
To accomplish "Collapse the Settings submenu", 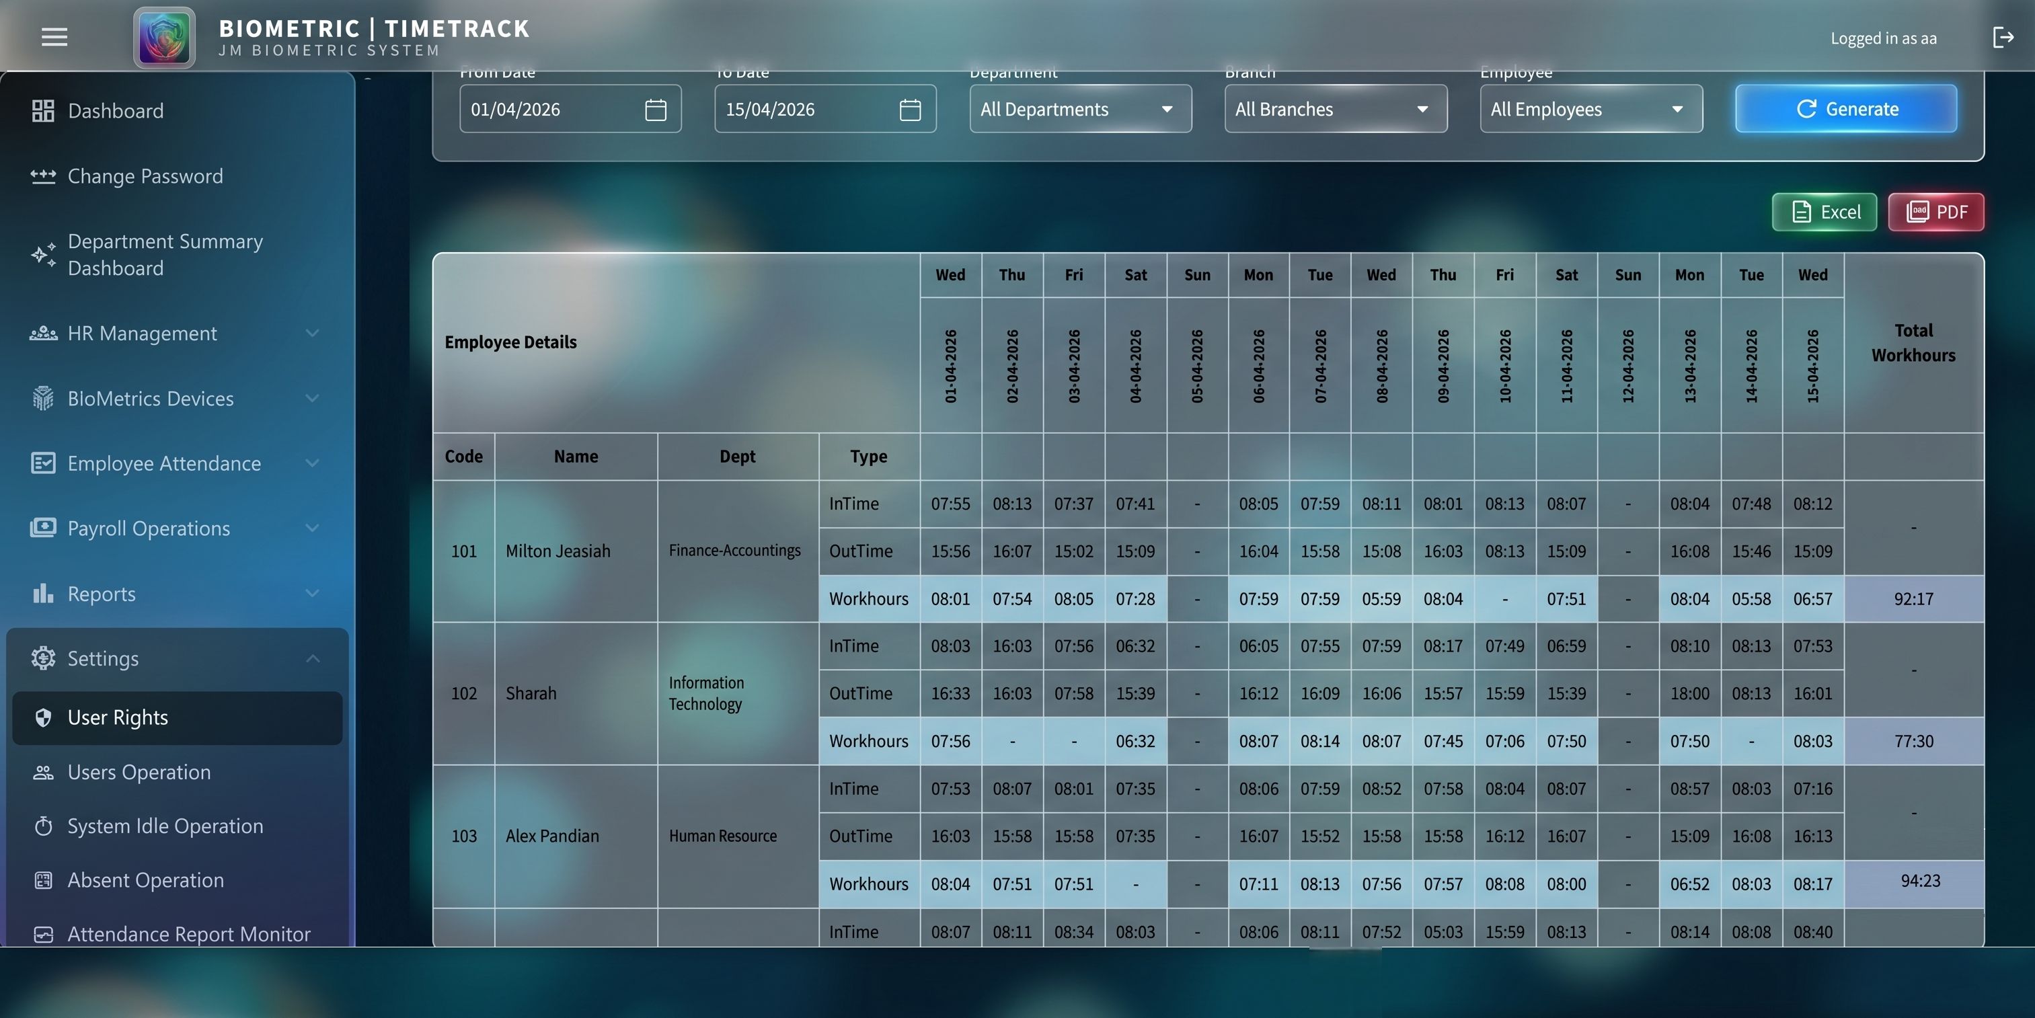I will point(313,658).
